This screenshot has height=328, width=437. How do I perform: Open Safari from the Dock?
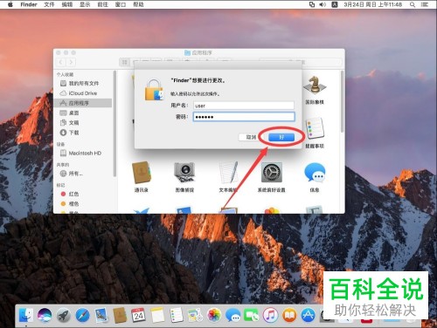point(82,315)
